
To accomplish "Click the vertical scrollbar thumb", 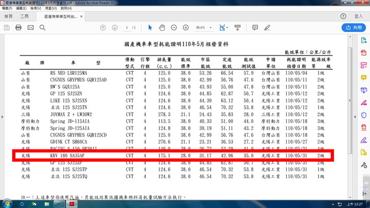I will [x=350, y=100].
